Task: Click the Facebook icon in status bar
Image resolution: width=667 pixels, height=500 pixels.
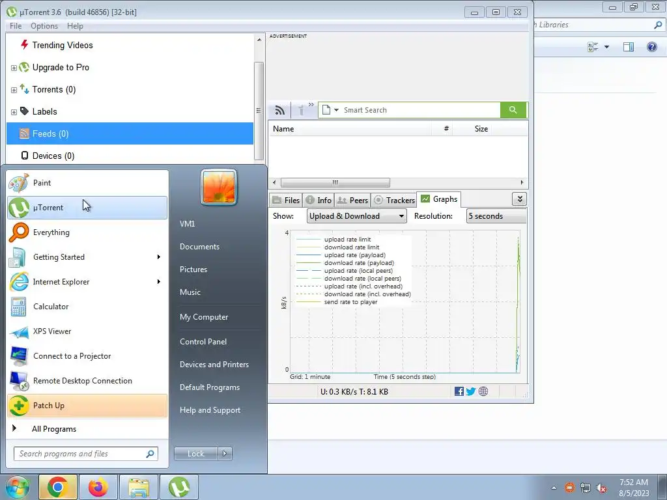Action: point(459,391)
